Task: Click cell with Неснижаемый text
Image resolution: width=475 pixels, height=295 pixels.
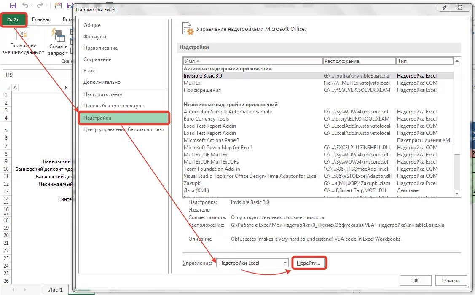Action: click(56, 184)
